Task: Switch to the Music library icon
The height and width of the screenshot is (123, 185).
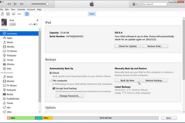Action: tap(2, 14)
